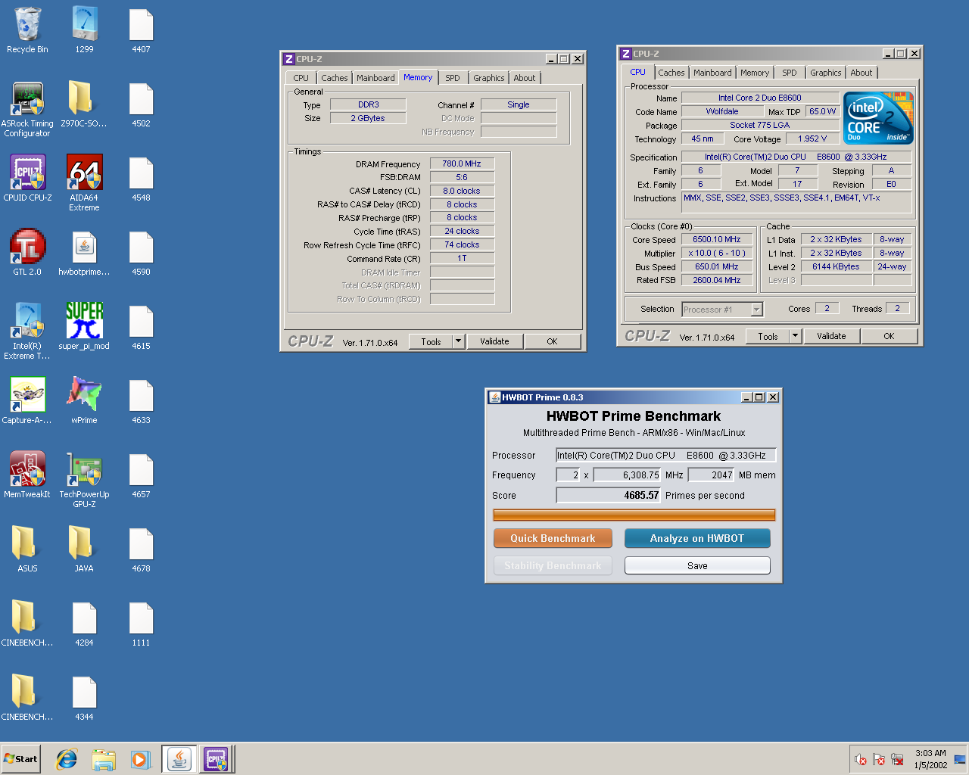969x775 pixels.
Task: Open the 4678 file icon
Action: (x=141, y=549)
